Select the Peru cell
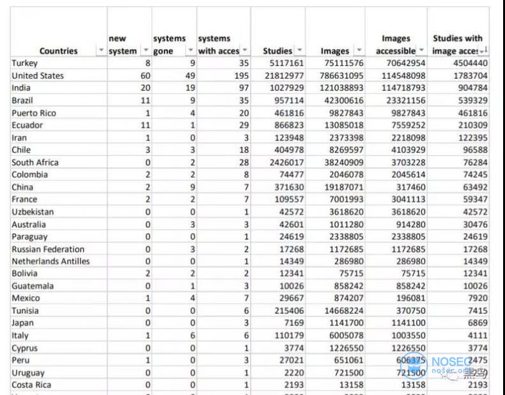505x395 pixels. 59,361
